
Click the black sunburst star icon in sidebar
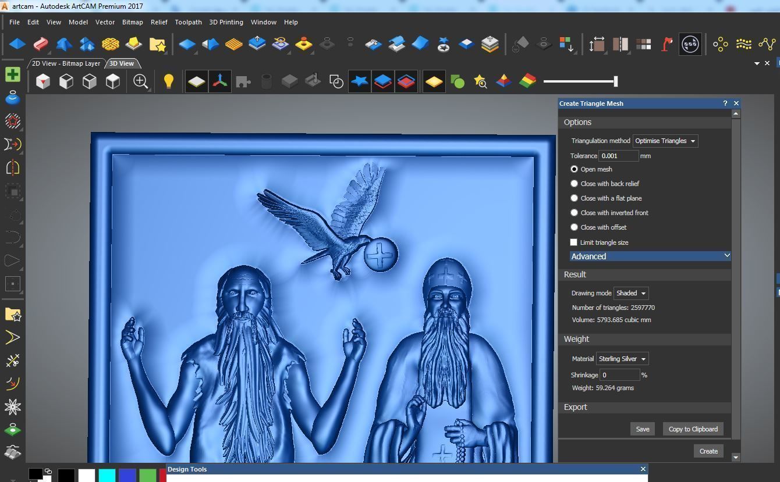(x=13, y=406)
